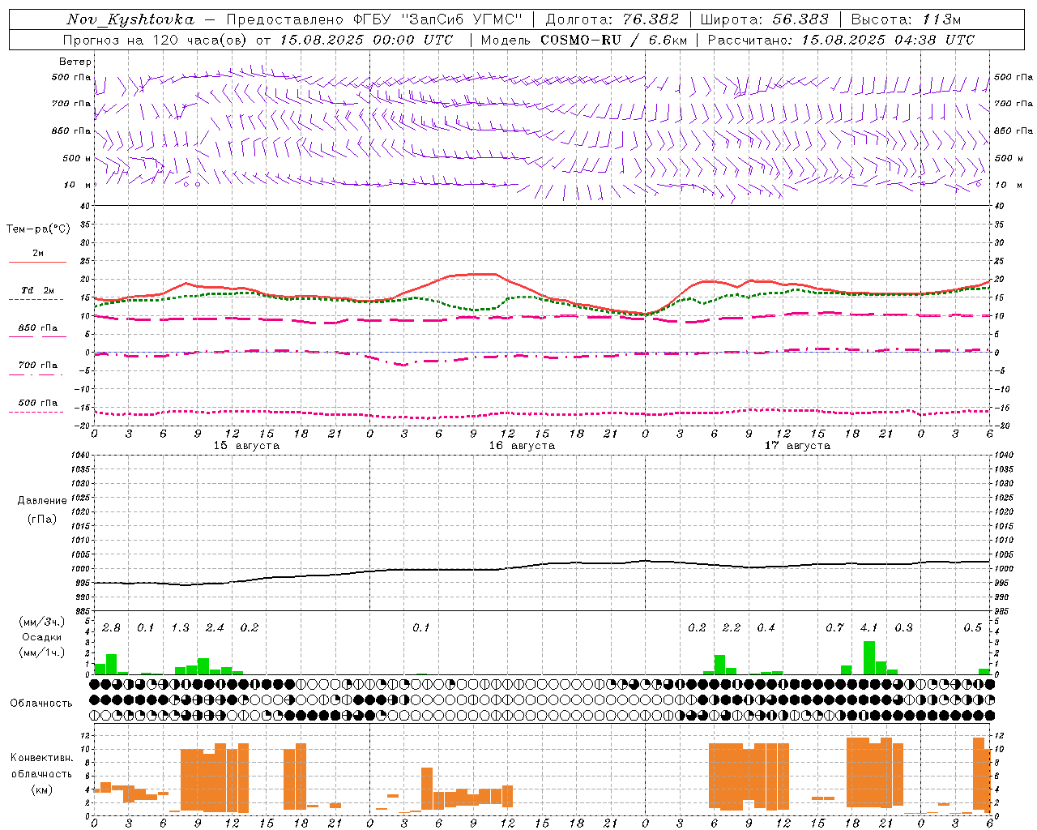This screenshot has height=830, width=1037.
Task: Click the Давление pressure panel label
Action: coord(42,501)
